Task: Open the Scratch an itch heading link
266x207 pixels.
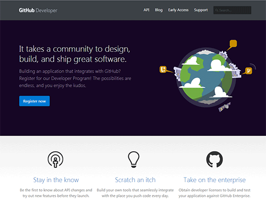Action: coord(135,180)
